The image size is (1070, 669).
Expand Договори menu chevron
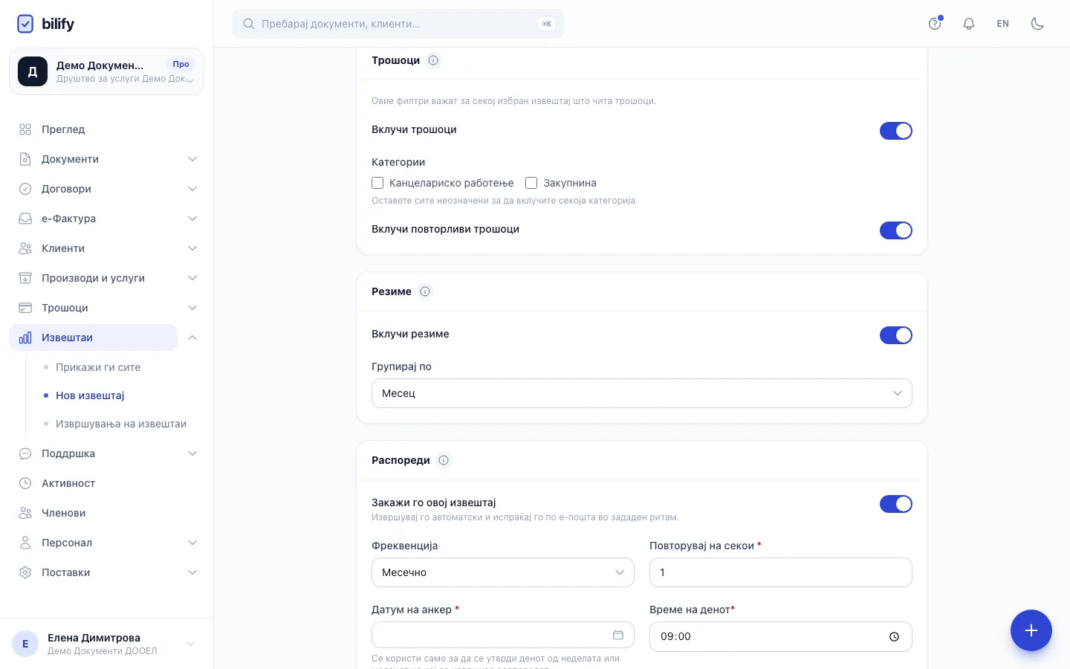[192, 189]
